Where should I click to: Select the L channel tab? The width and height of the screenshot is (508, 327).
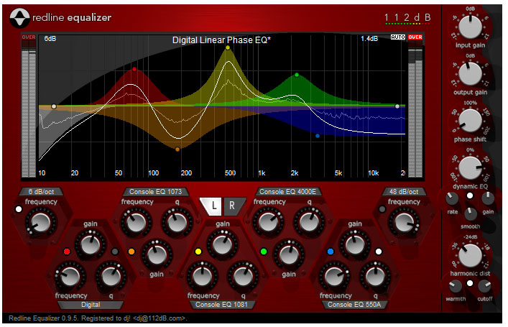pyautogui.click(x=211, y=206)
